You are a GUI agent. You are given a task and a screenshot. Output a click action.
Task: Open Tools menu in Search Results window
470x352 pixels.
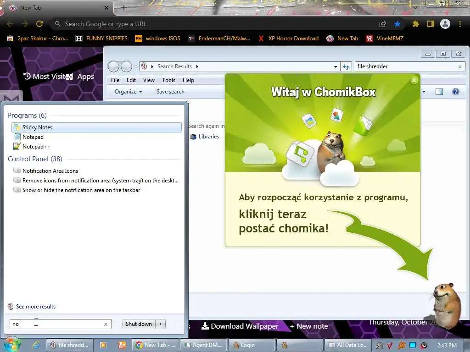pyautogui.click(x=168, y=80)
